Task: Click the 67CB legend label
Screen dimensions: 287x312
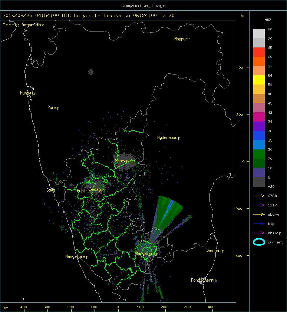Action: (272, 196)
